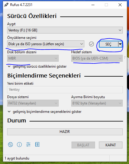Click the Rufus USB icon in title bar
129x164 pixels.
6,5
